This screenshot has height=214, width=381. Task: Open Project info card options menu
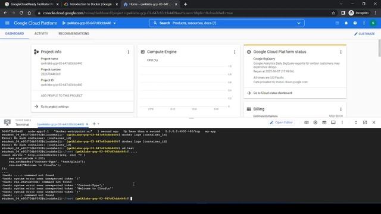tap(129, 52)
